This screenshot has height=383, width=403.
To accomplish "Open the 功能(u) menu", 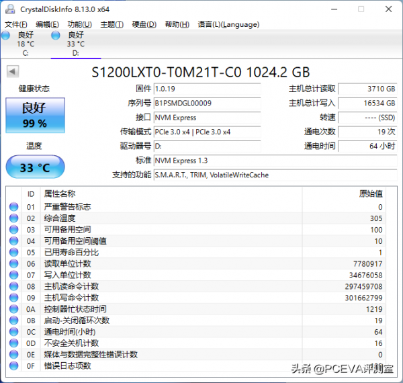I will (x=79, y=25).
